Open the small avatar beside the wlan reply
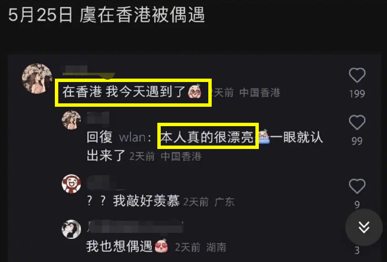Viewport: 387px width, 262px height. pos(71,120)
